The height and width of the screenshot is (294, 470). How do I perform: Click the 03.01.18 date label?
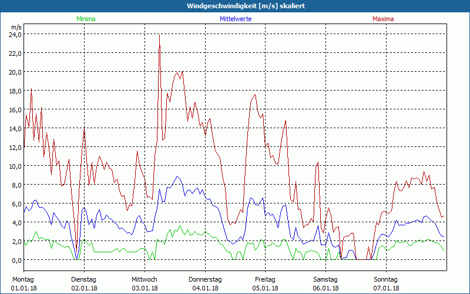coord(145,288)
